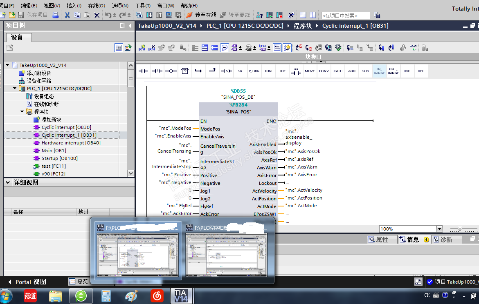Screen dimensions: 479x304
Task: Collapse project tree with left arrow
Action: coord(130,26)
